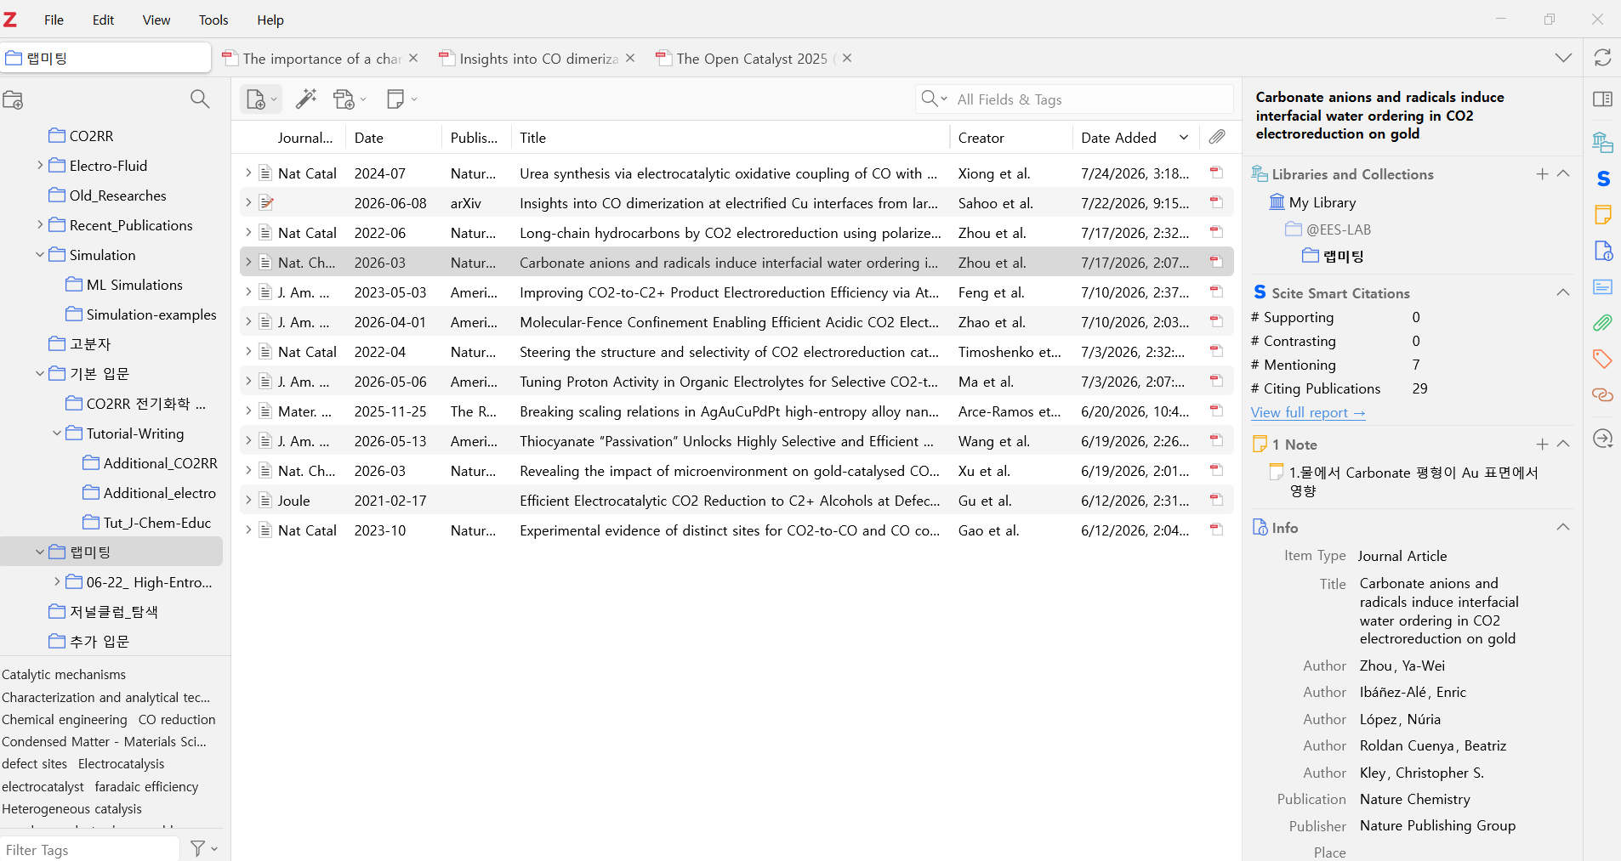1621x861 pixels.
Task: Click the Filter Tags input field
Action: point(90,849)
